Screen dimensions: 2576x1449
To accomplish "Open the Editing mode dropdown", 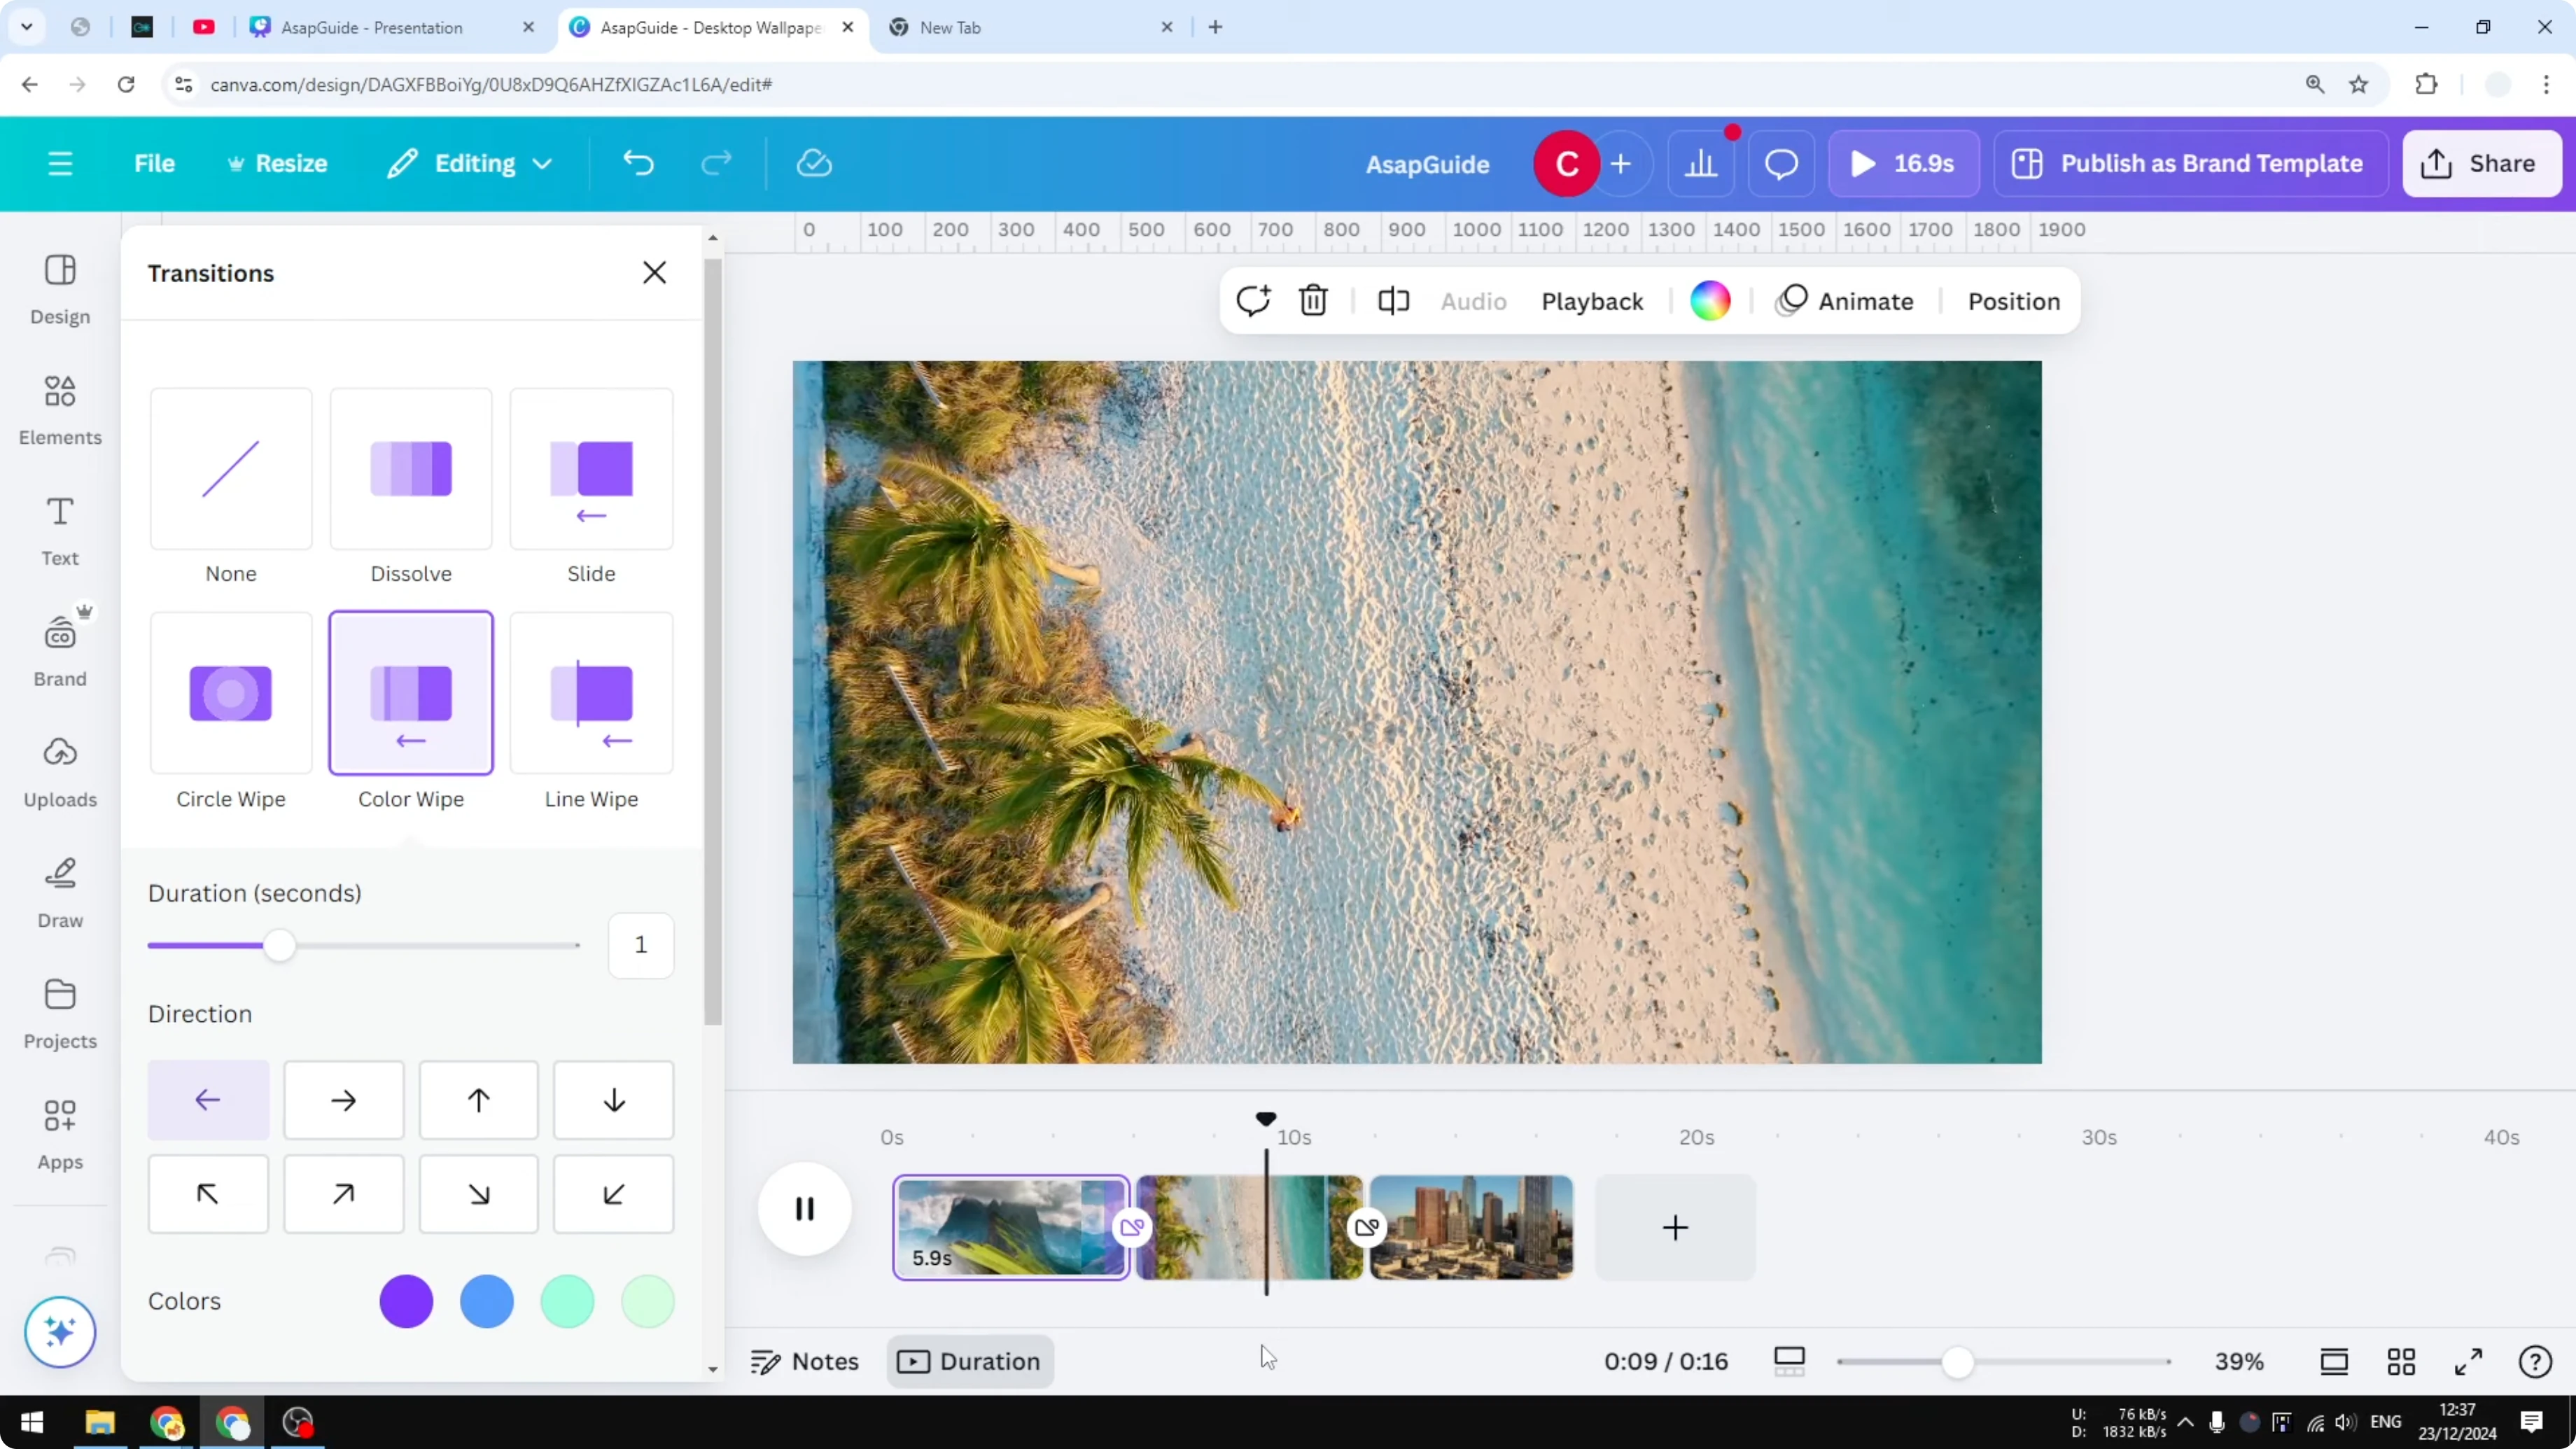I will point(468,163).
